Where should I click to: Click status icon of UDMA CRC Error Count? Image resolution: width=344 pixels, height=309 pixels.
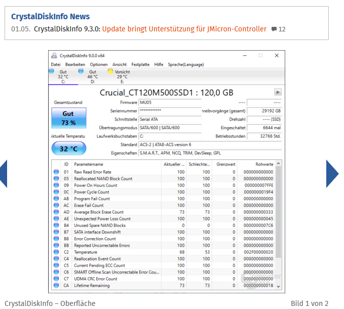56,279
